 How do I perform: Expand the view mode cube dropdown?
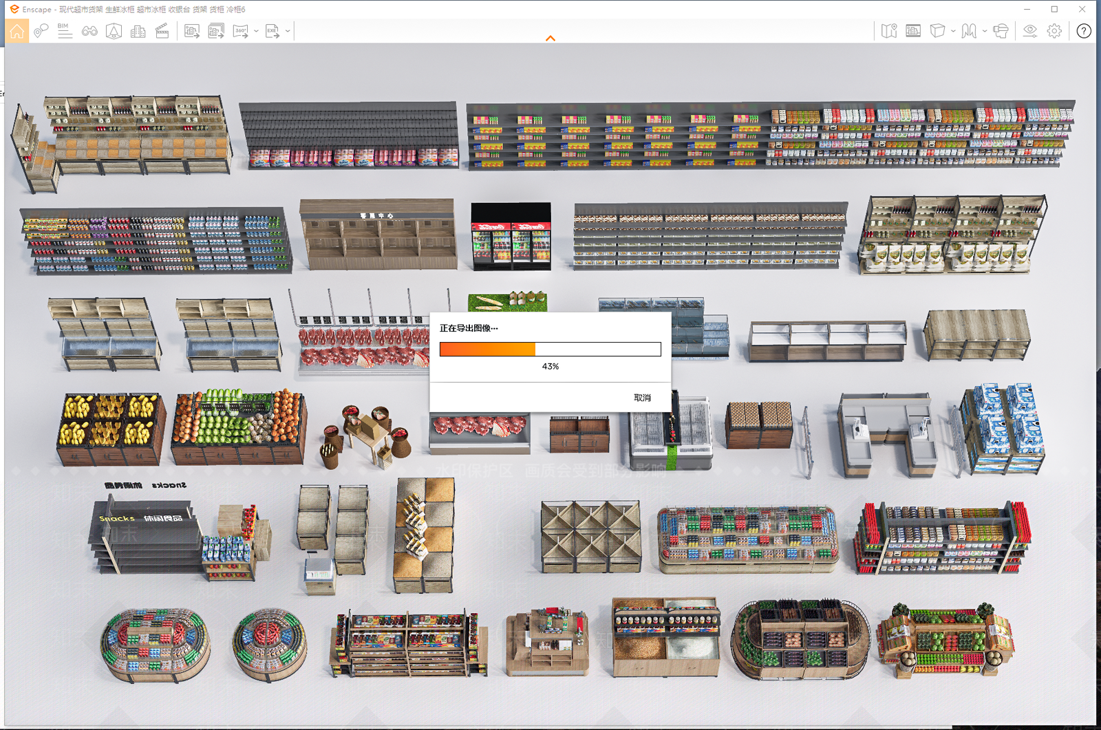953,31
